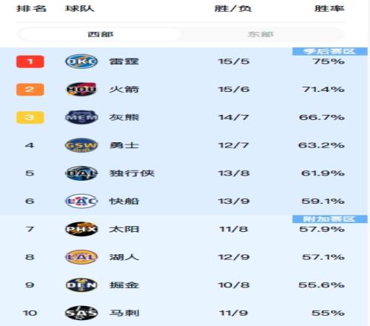Click the 附加赛区 play-in zone label
370x326 pixels.
point(330,219)
